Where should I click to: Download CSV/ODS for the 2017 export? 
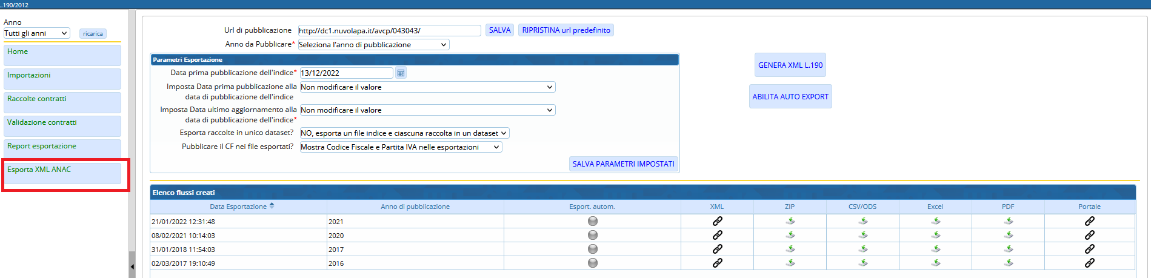(x=862, y=249)
